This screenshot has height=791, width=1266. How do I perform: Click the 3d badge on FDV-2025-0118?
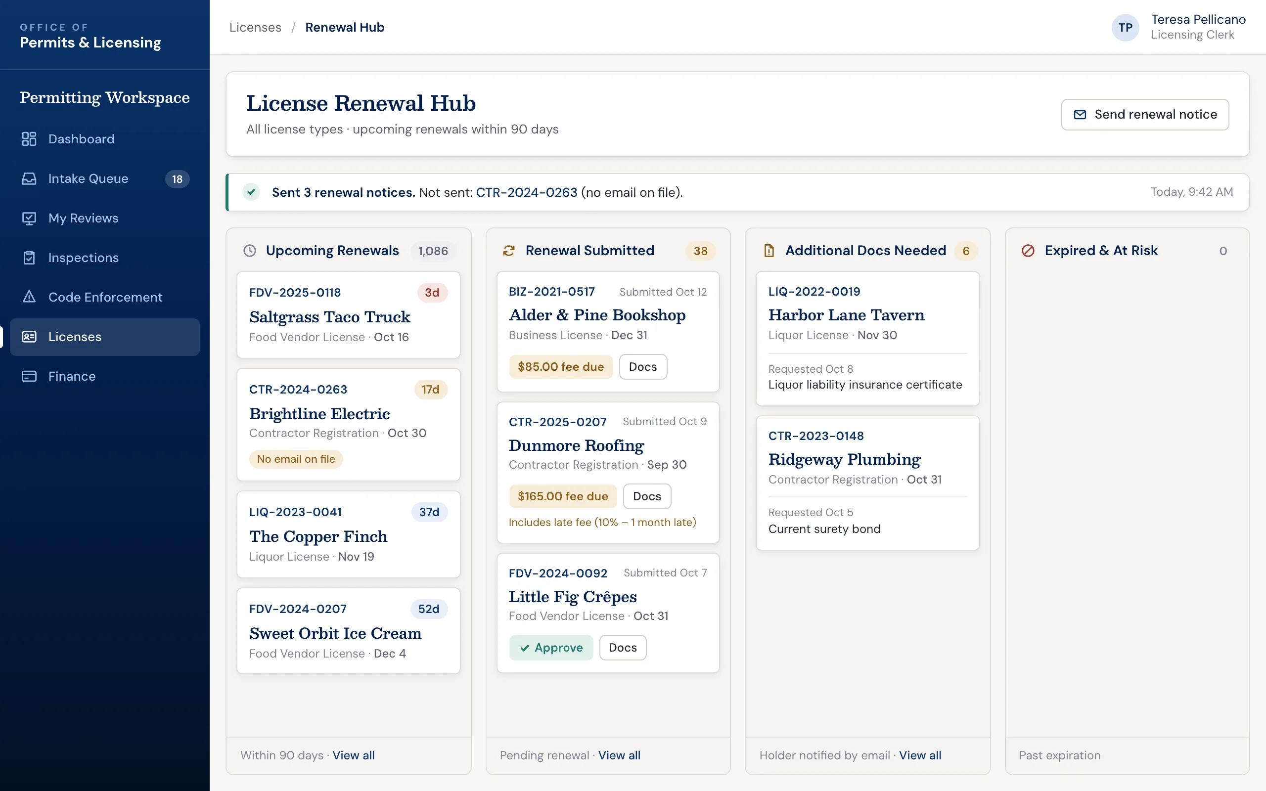point(432,293)
